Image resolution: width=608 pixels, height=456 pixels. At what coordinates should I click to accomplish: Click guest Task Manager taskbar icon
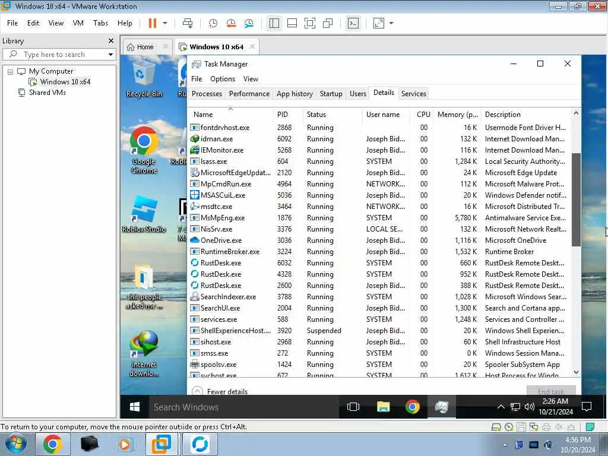(x=442, y=407)
